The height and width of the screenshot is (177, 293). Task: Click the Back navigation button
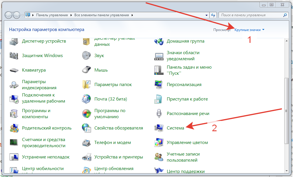tap(8, 15)
